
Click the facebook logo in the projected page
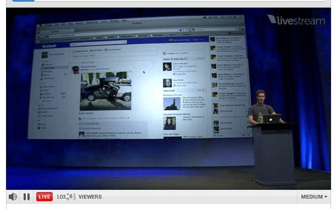[49, 46]
